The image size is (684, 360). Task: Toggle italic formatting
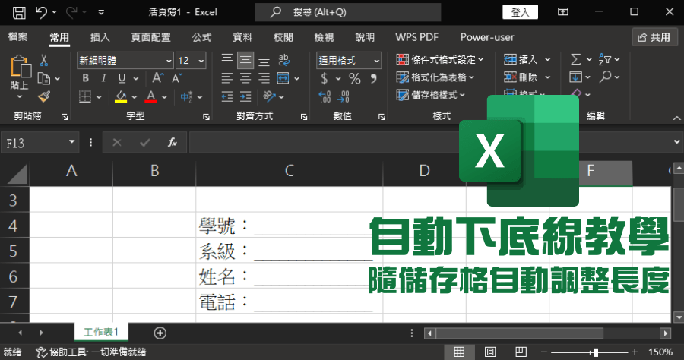pos(103,78)
